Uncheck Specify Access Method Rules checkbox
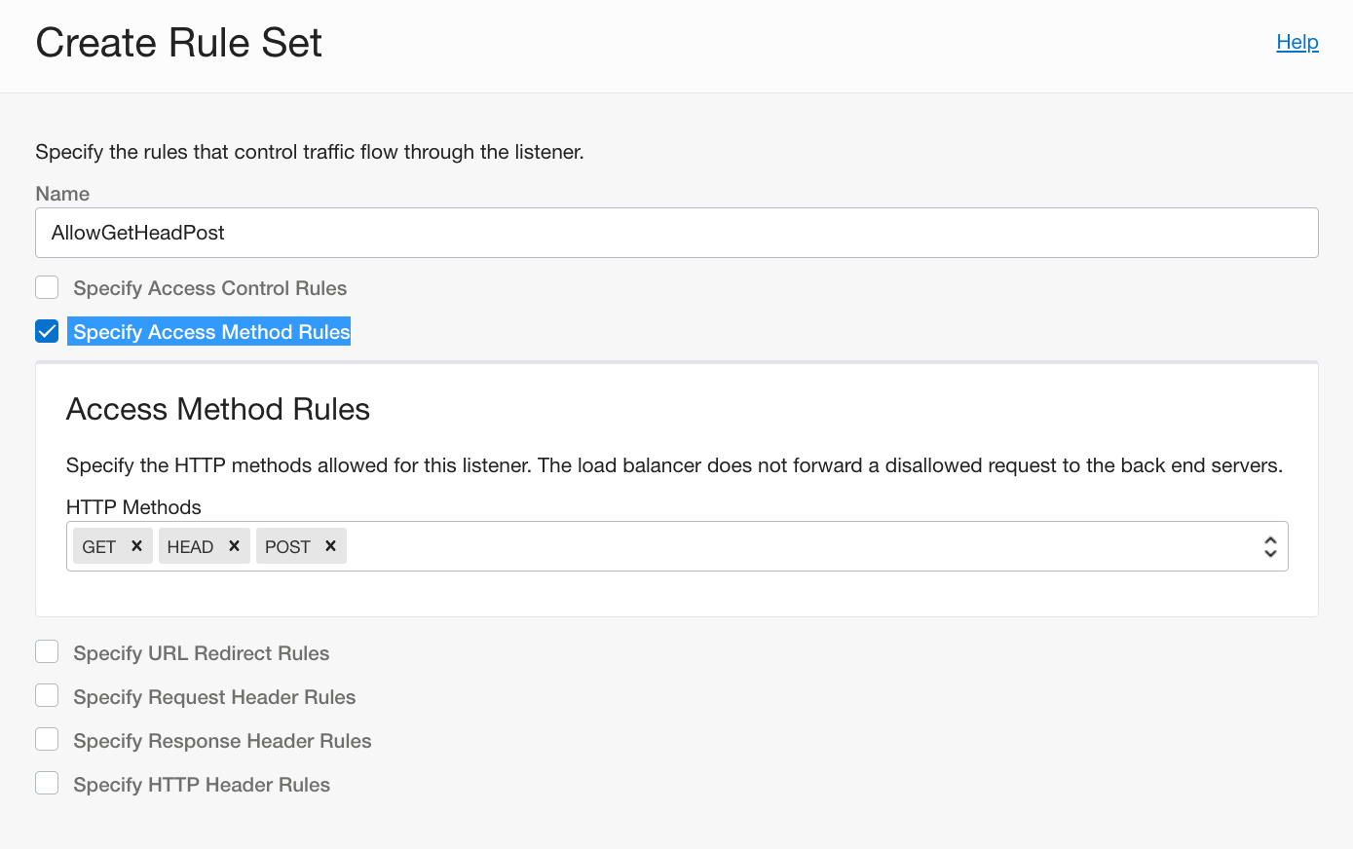The image size is (1353, 849). tap(47, 331)
